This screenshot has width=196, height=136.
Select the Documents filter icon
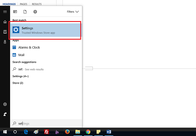pyautogui.click(x=25, y=12)
